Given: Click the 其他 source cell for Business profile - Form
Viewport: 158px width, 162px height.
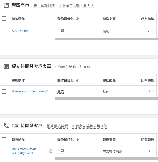Looking at the screenshot, I should pos(106,92).
